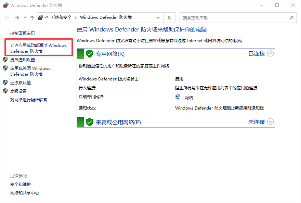Expand the 来宾或公用网络 section chevron
This screenshot has width=301, height=203.
pos(270,122)
